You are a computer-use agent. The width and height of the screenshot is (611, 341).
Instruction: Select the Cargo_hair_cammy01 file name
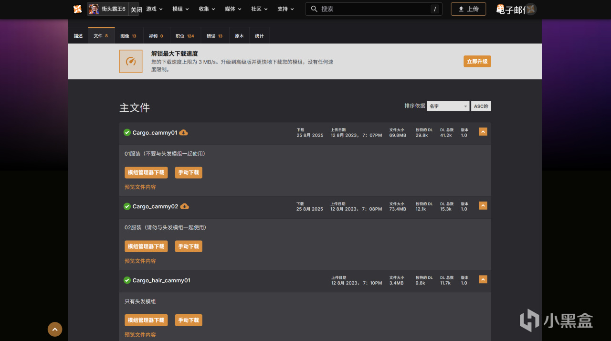(x=161, y=280)
